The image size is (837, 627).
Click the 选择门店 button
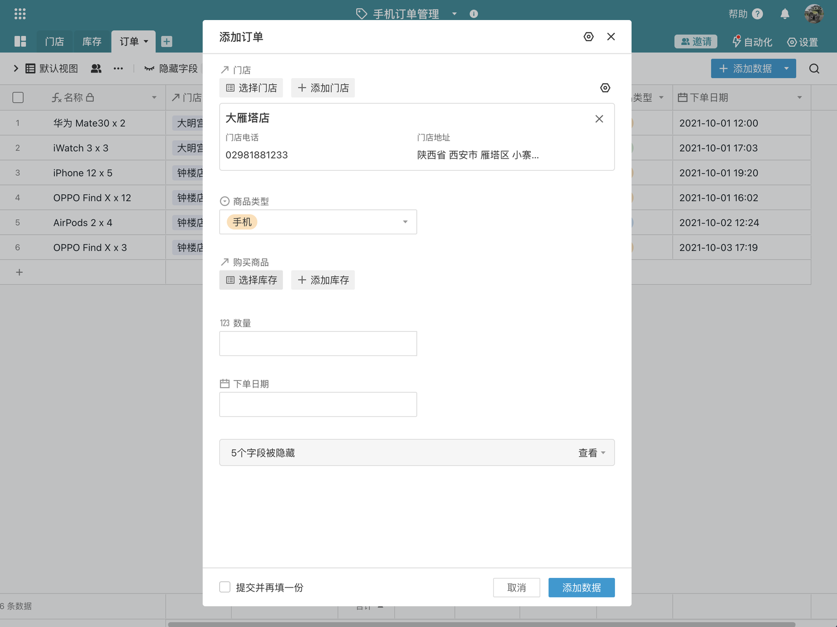251,88
